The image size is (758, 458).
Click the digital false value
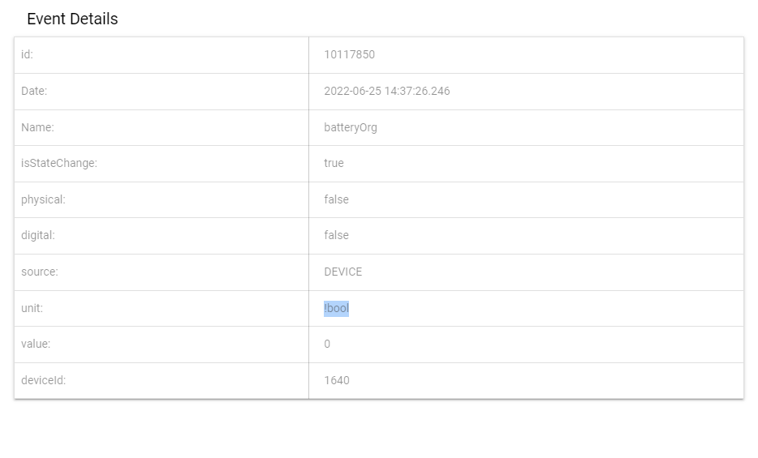point(336,235)
